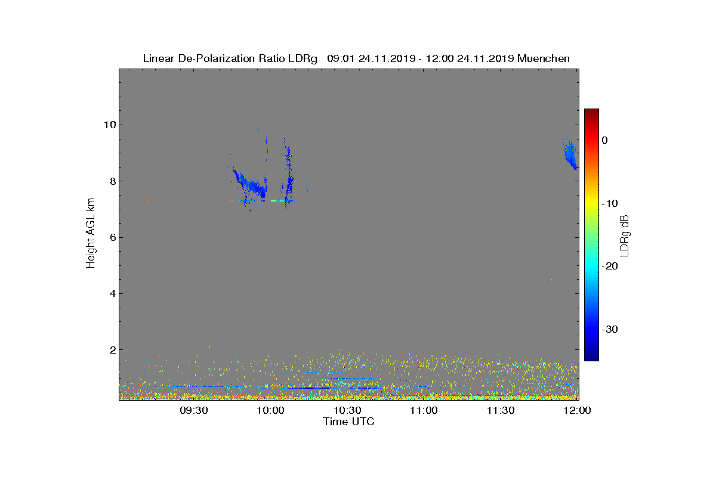
Task: Click the colorbar value label -30
Action: coord(610,329)
